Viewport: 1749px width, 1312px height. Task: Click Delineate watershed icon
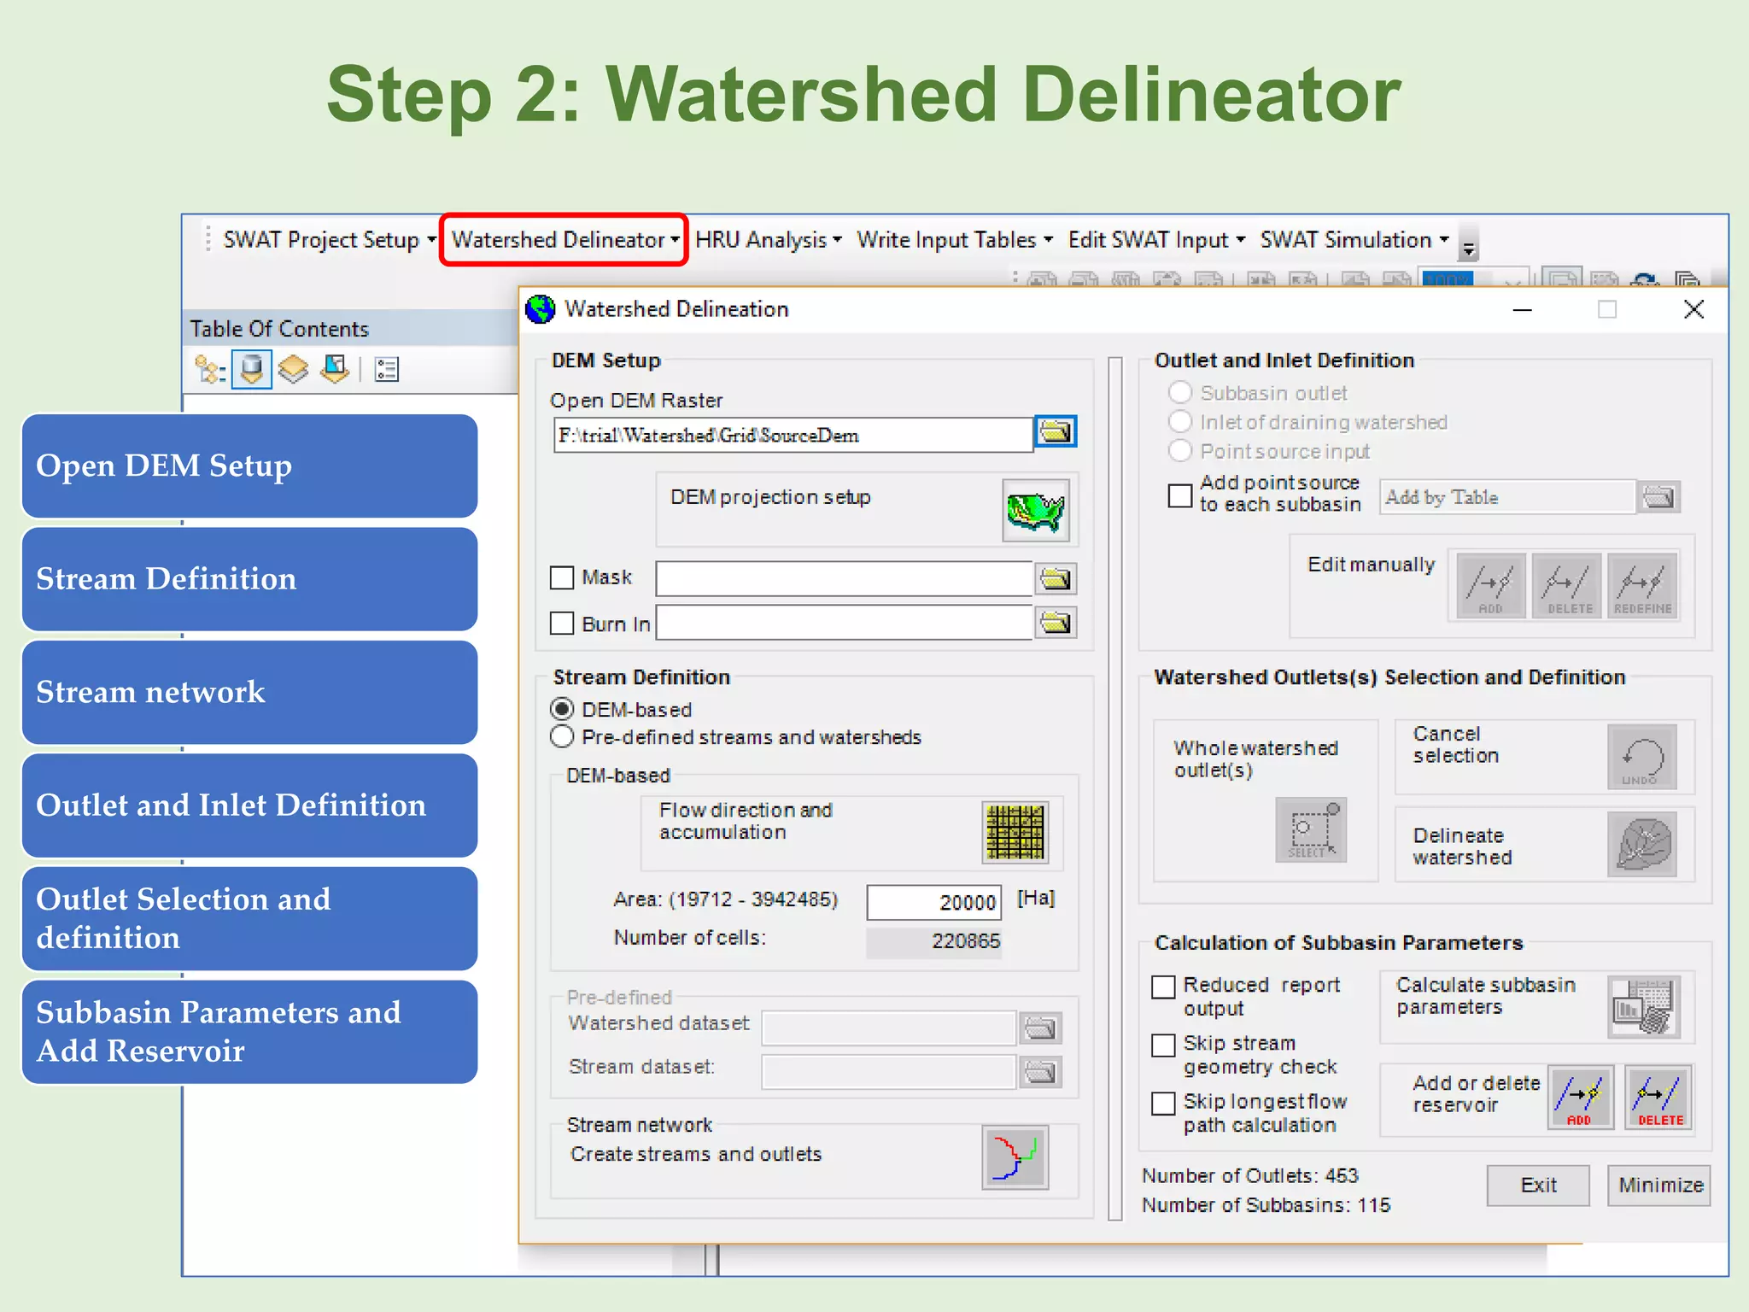(x=1642, y=845)
